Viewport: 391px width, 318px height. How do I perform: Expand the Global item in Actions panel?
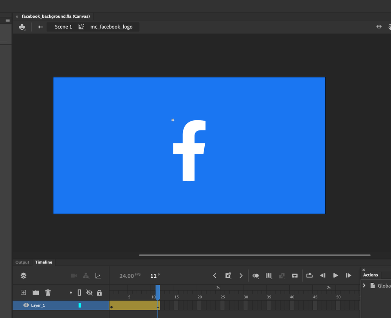(364, 286)
